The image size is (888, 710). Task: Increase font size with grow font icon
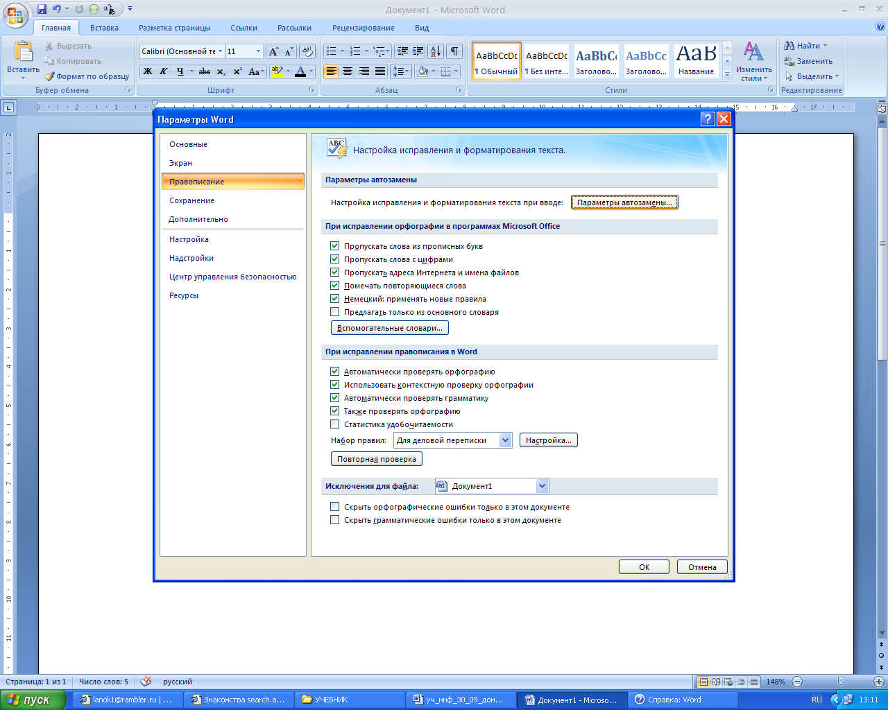273,51
